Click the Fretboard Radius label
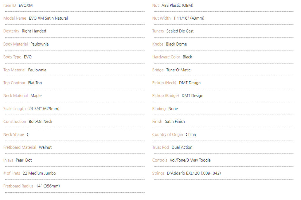This screenshot has height=200, width=301. pyautogui.click(x=18, y=186)
